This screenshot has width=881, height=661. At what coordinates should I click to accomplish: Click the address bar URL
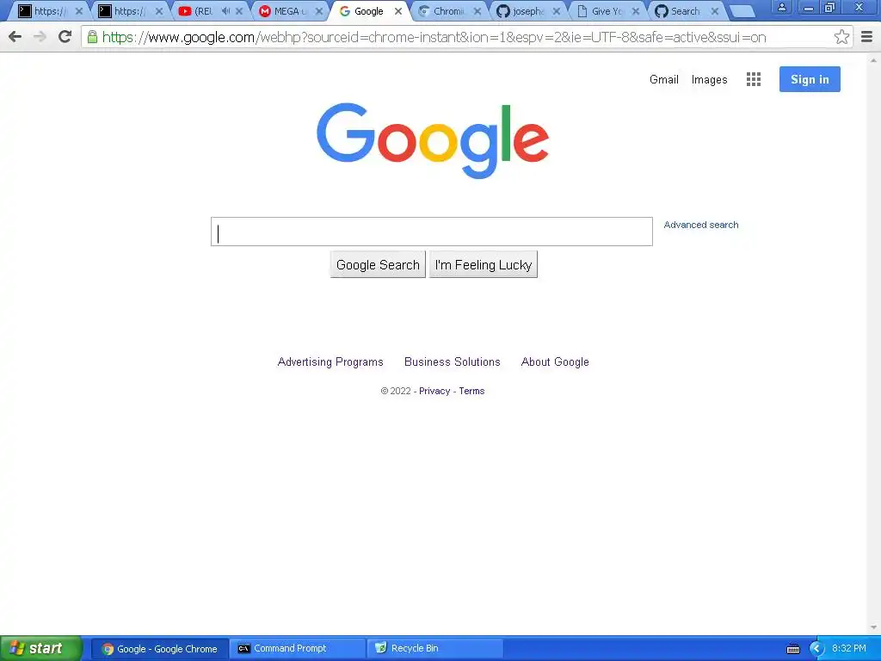(434, 37)
